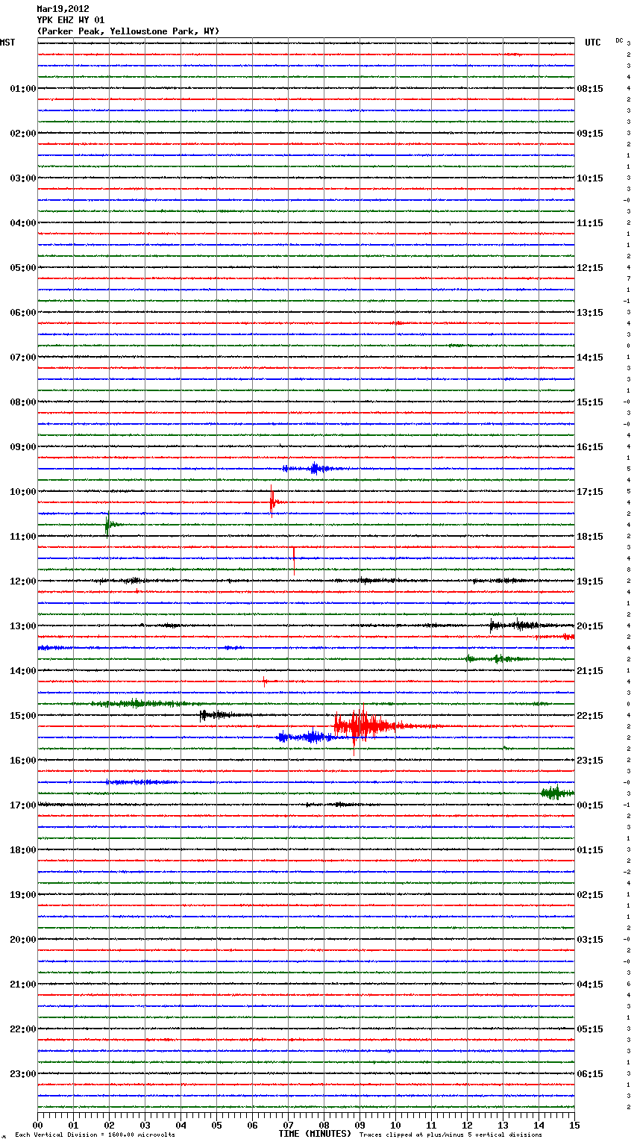Click the "23:00" MST time label
The width and height of the screenshot is (634, 1145).
[x=22, y=1074]
